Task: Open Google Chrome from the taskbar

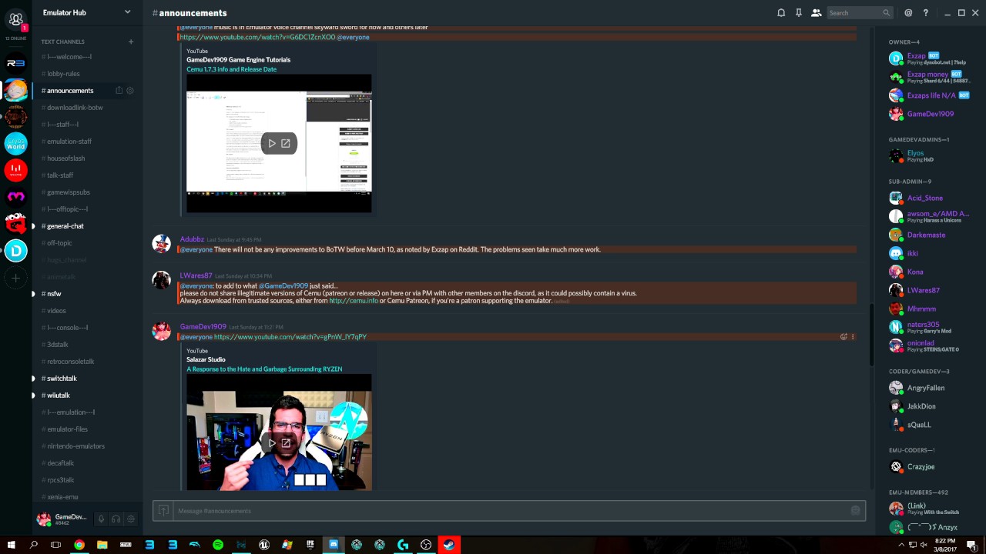Action: [x=79, y=545]
